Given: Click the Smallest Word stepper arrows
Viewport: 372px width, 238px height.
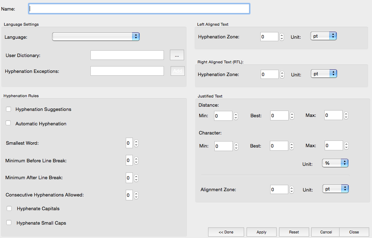Looking at the screenshot, I should (136, 143).
